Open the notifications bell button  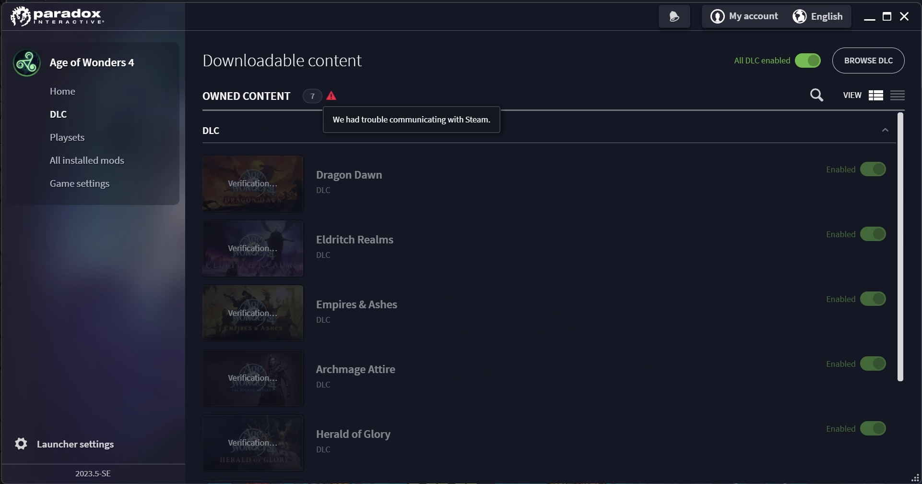click(674, 16)
